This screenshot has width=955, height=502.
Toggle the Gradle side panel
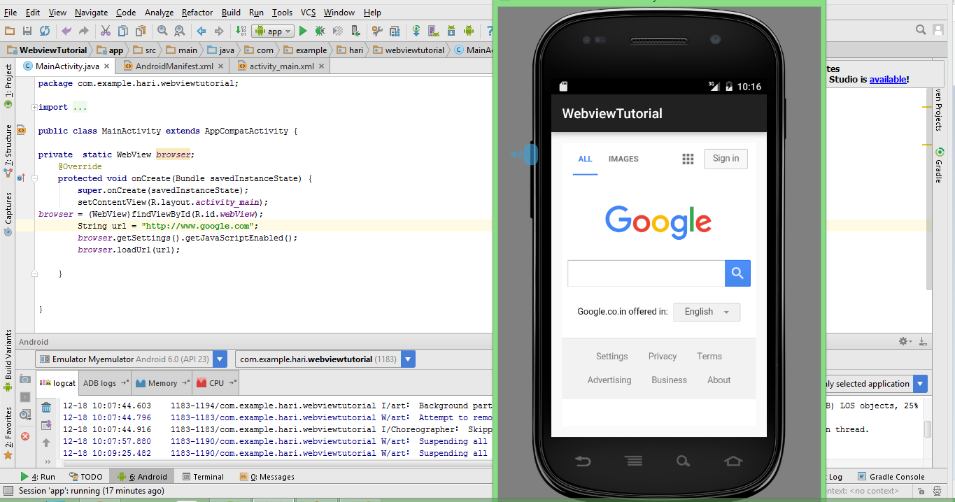pyautogui.click(x=939, y=166)
